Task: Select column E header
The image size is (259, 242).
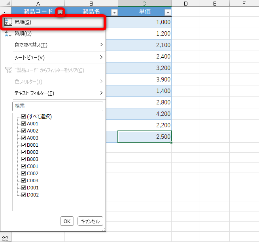Action: tap(215, 3)
